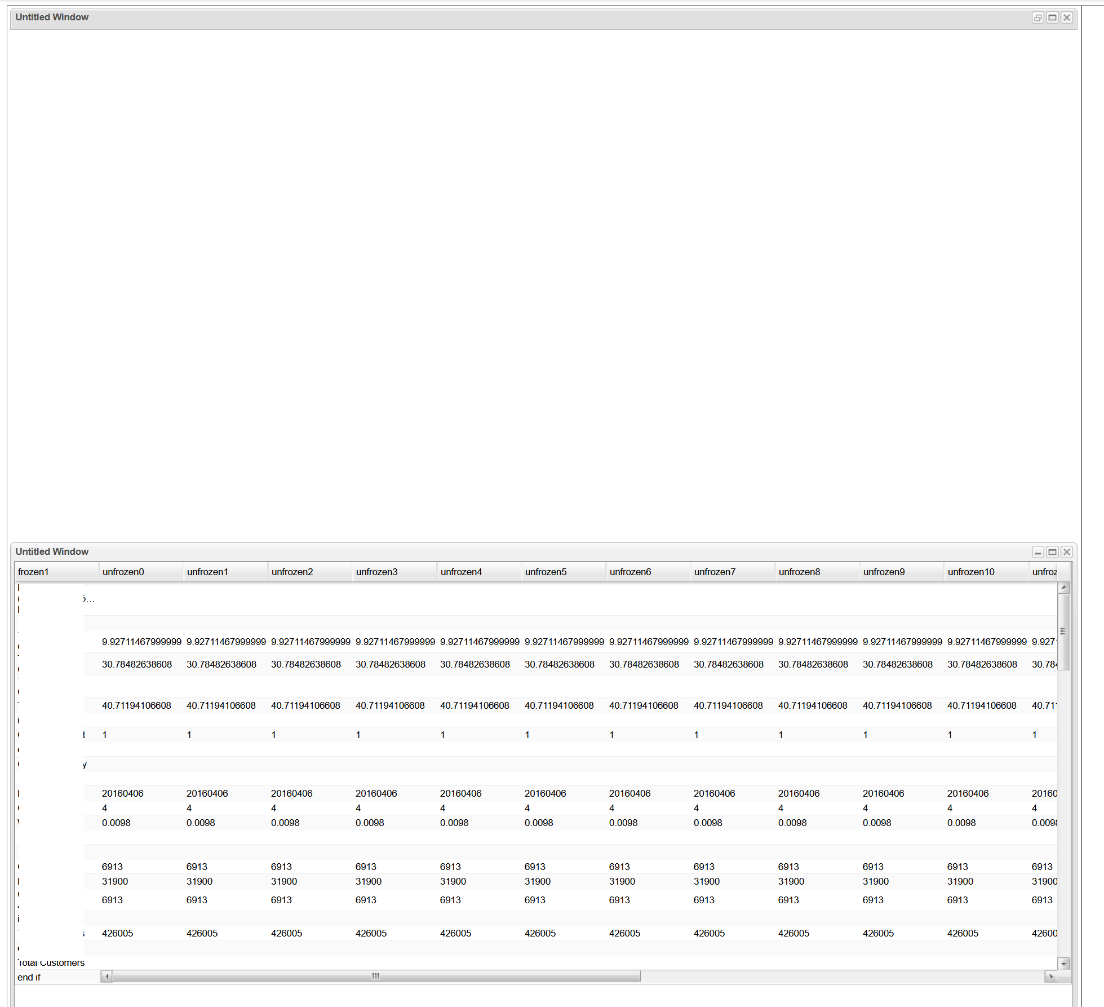
Task: Select 40.71194106608 cell under unfrozen4
Action: click(480, 705)
